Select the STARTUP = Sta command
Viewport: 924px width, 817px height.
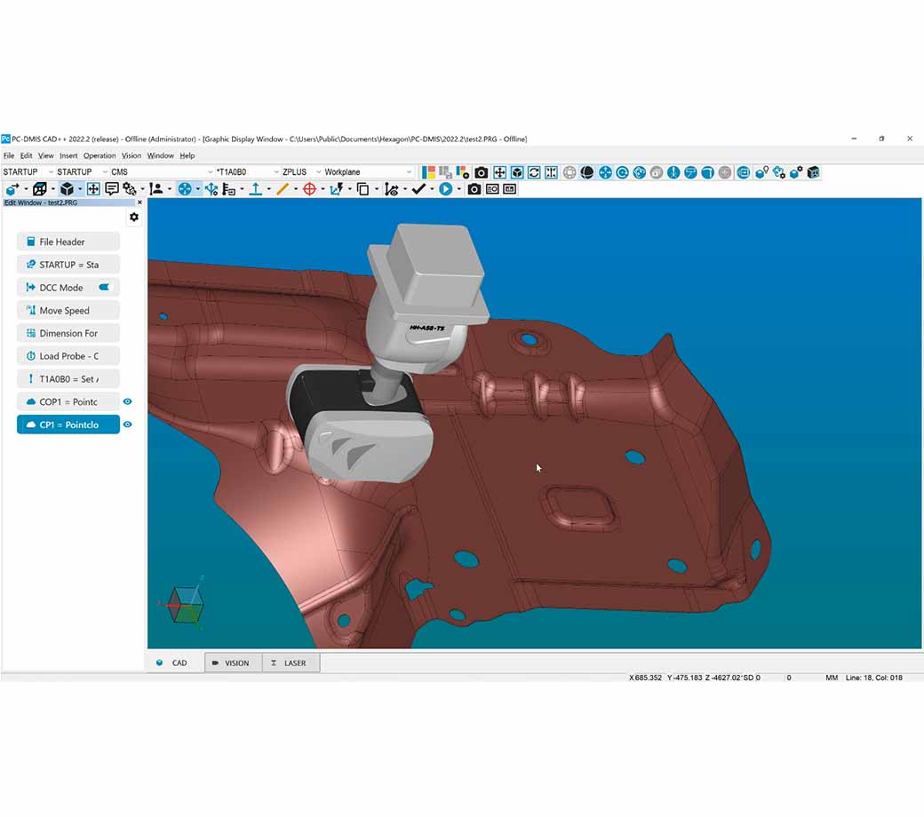[x=68, y=265]
